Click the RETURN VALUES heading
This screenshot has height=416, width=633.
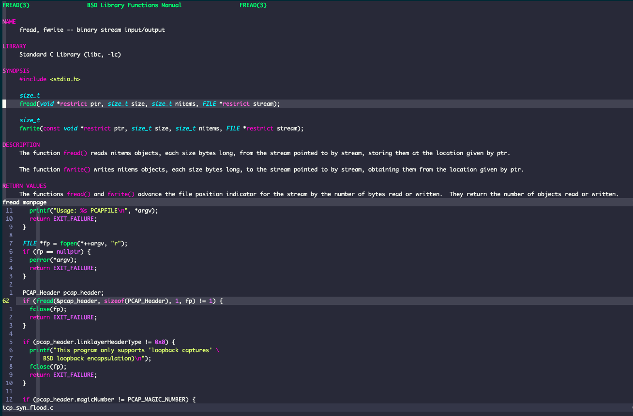pyautogui.click(x=25, y=186)
